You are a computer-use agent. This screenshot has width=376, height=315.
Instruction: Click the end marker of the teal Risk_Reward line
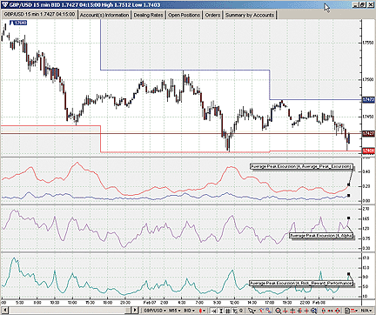point(349,274)
